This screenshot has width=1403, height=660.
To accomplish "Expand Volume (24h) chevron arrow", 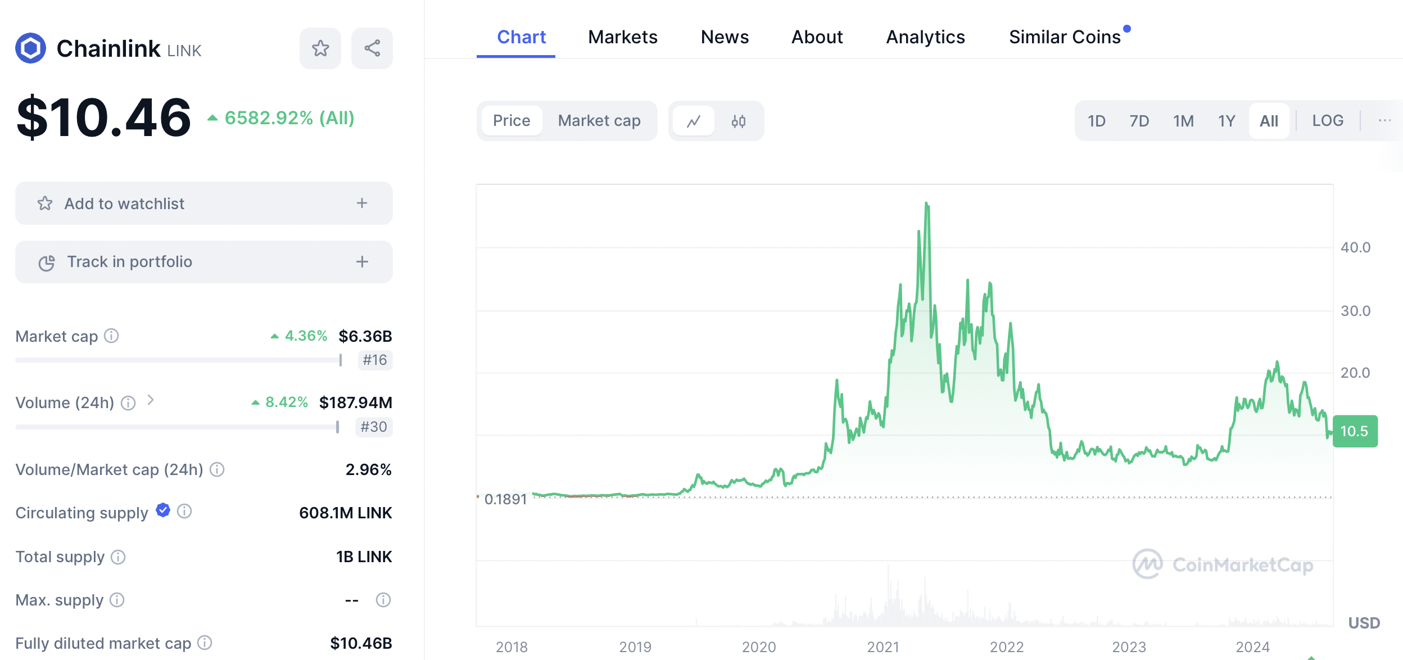I will [150, 400].
